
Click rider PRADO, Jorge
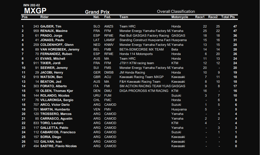pos(52,36)
